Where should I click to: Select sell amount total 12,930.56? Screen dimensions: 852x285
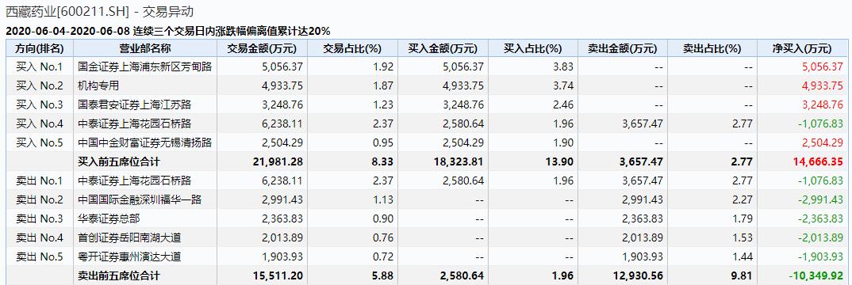[x=638, y=275]
